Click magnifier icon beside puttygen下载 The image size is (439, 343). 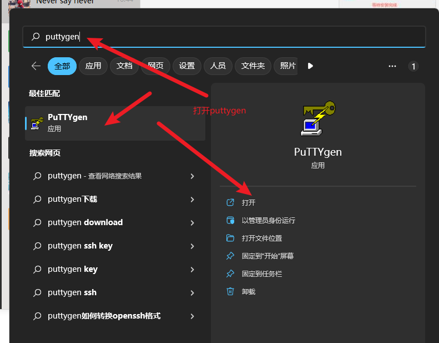click(37, 200)
